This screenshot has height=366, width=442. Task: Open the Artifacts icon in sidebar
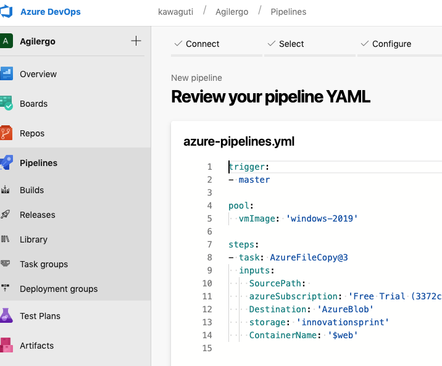(7, 346)
